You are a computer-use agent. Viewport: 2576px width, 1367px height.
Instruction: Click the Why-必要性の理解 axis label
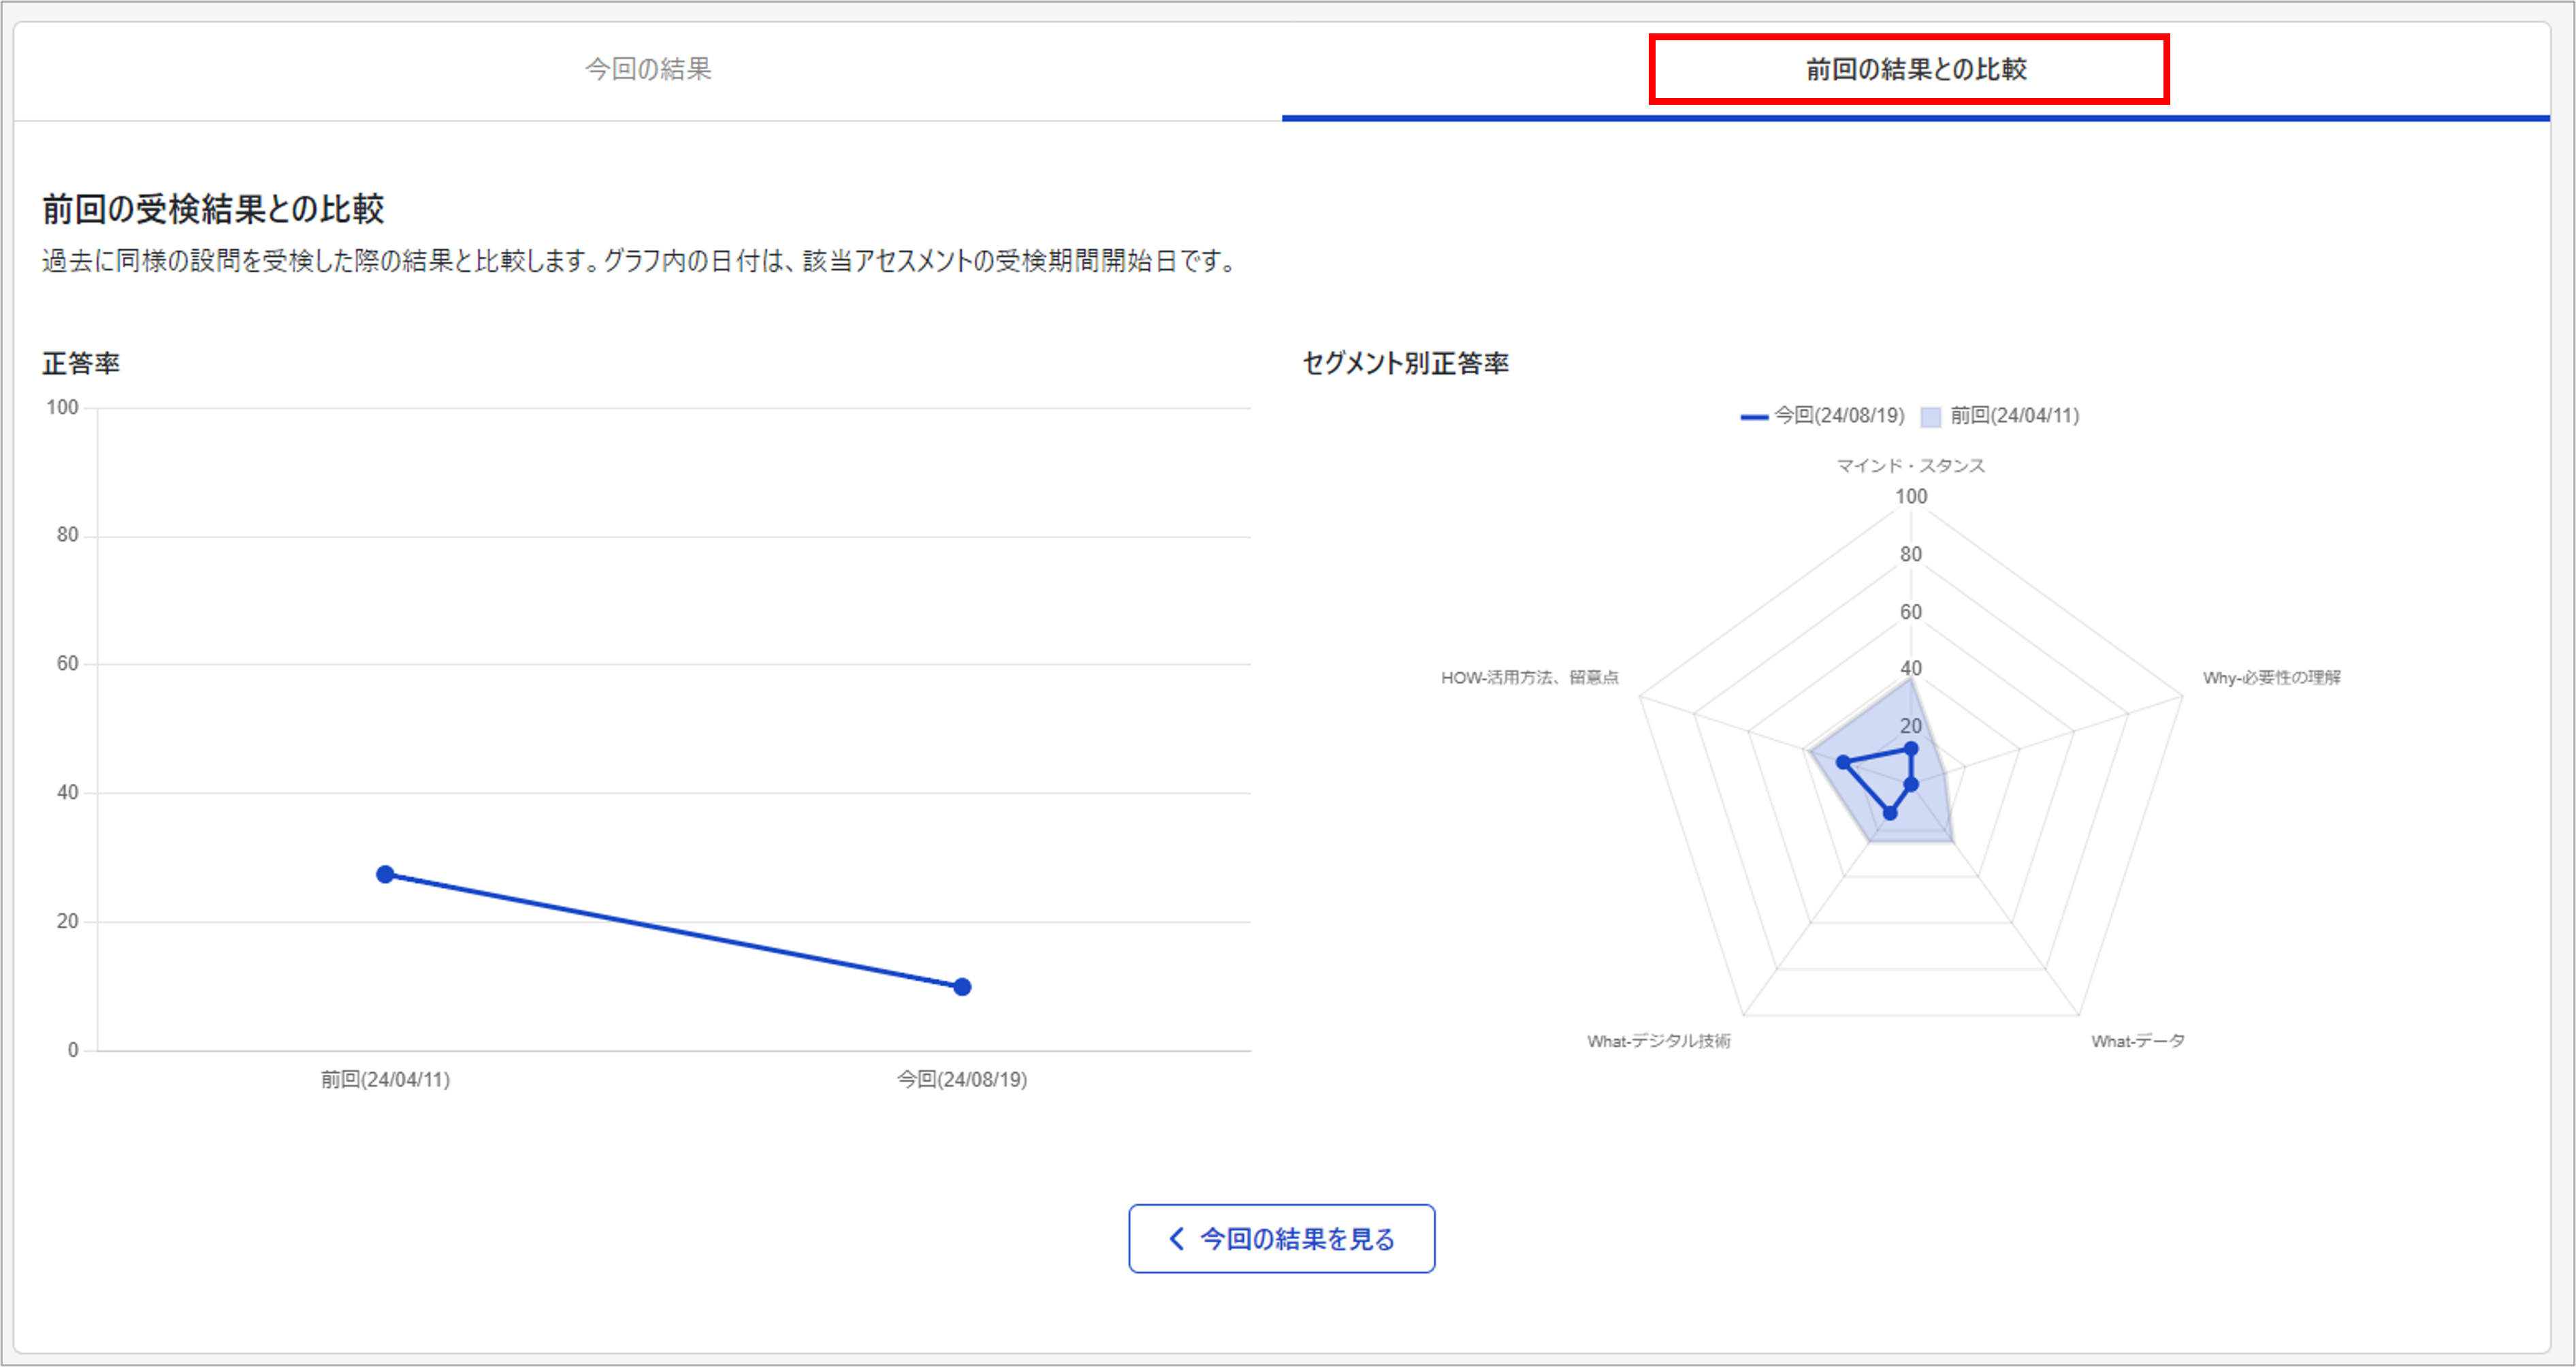pos(2272,678)
